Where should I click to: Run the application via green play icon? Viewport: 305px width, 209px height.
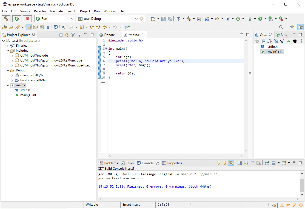click(260, 18)
